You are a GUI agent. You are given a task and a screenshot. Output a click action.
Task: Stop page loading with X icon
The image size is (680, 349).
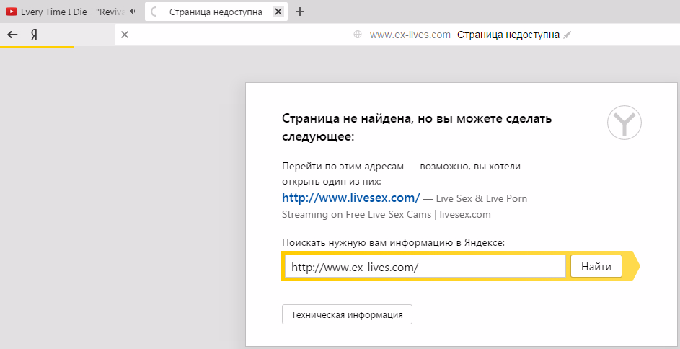pyautogui.click(x=125, y=35)
